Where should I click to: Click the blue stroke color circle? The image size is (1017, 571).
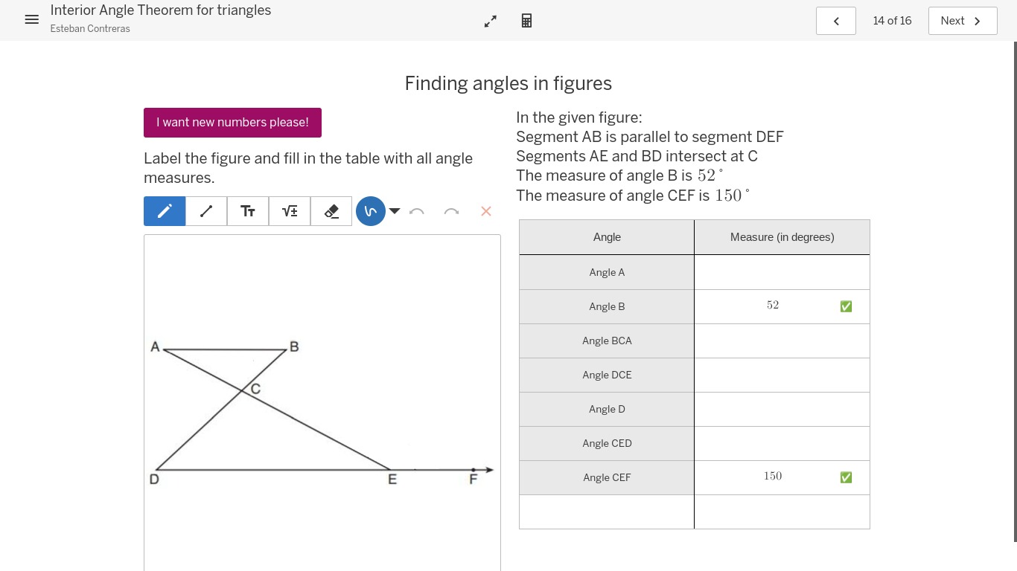tap(371, 211)
